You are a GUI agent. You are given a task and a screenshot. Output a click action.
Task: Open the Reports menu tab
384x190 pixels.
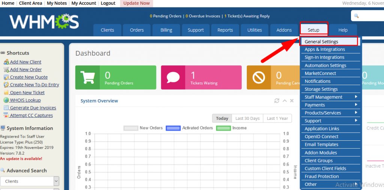click(x=225, y=30)
